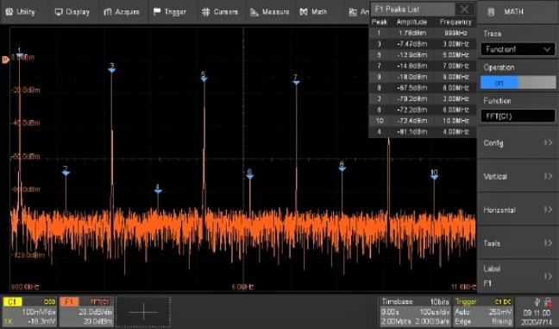This screenshot has width=559, height=329.
Task: Select the F1 FFT descriptor box
Action: point(86,312)
